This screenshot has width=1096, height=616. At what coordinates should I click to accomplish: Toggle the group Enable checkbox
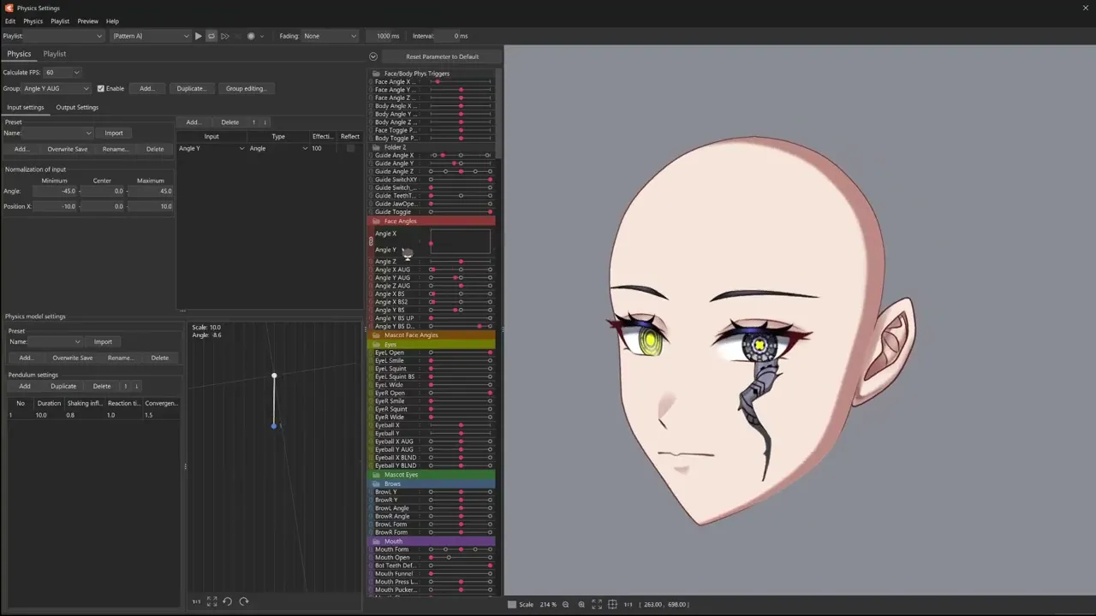tap(100, 88)
